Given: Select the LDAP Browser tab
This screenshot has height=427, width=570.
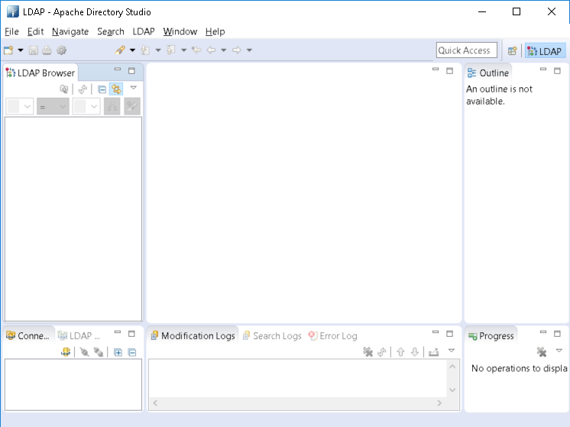Looking at the screenshot, I should point(40,73).
